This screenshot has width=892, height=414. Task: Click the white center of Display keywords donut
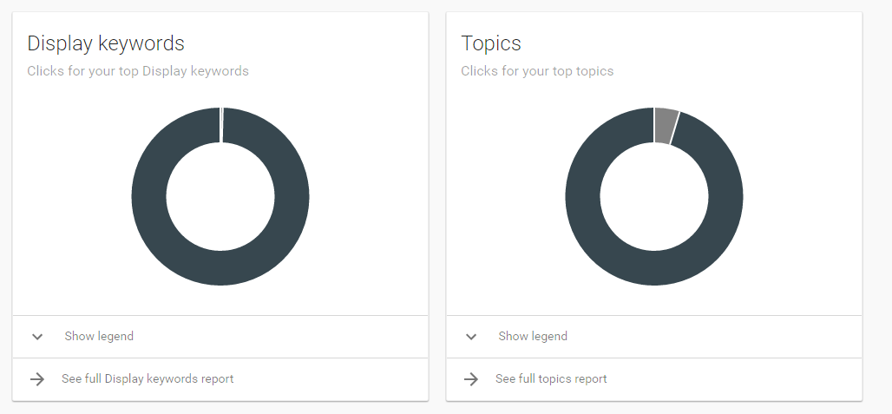click(x=220, y=196)
